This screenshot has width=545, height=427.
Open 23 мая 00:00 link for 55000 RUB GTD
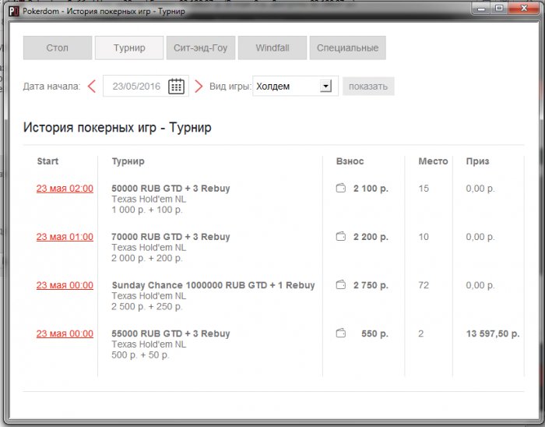click(65, 333)
